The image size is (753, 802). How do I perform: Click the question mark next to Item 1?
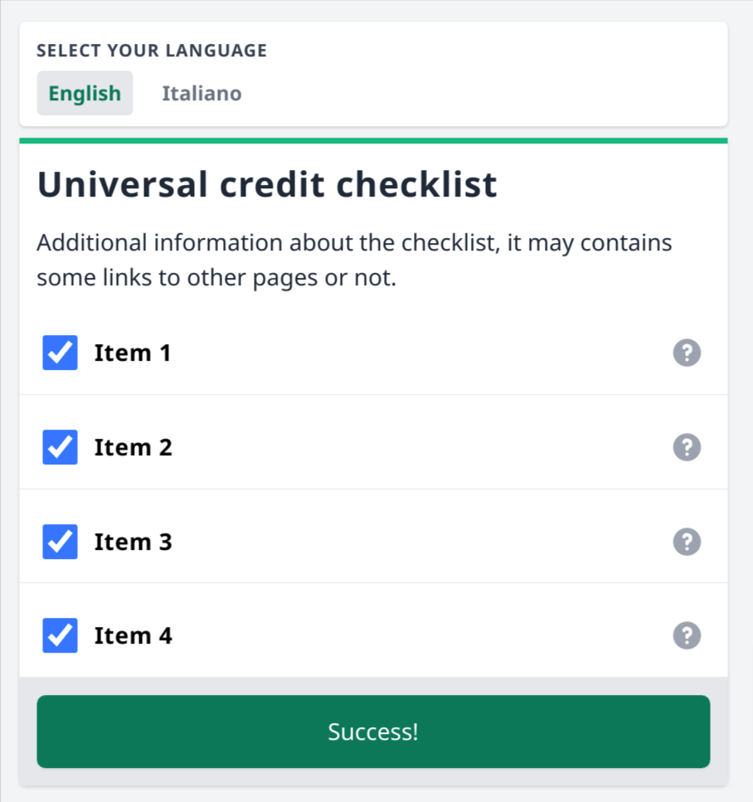(x=687, y=352)
